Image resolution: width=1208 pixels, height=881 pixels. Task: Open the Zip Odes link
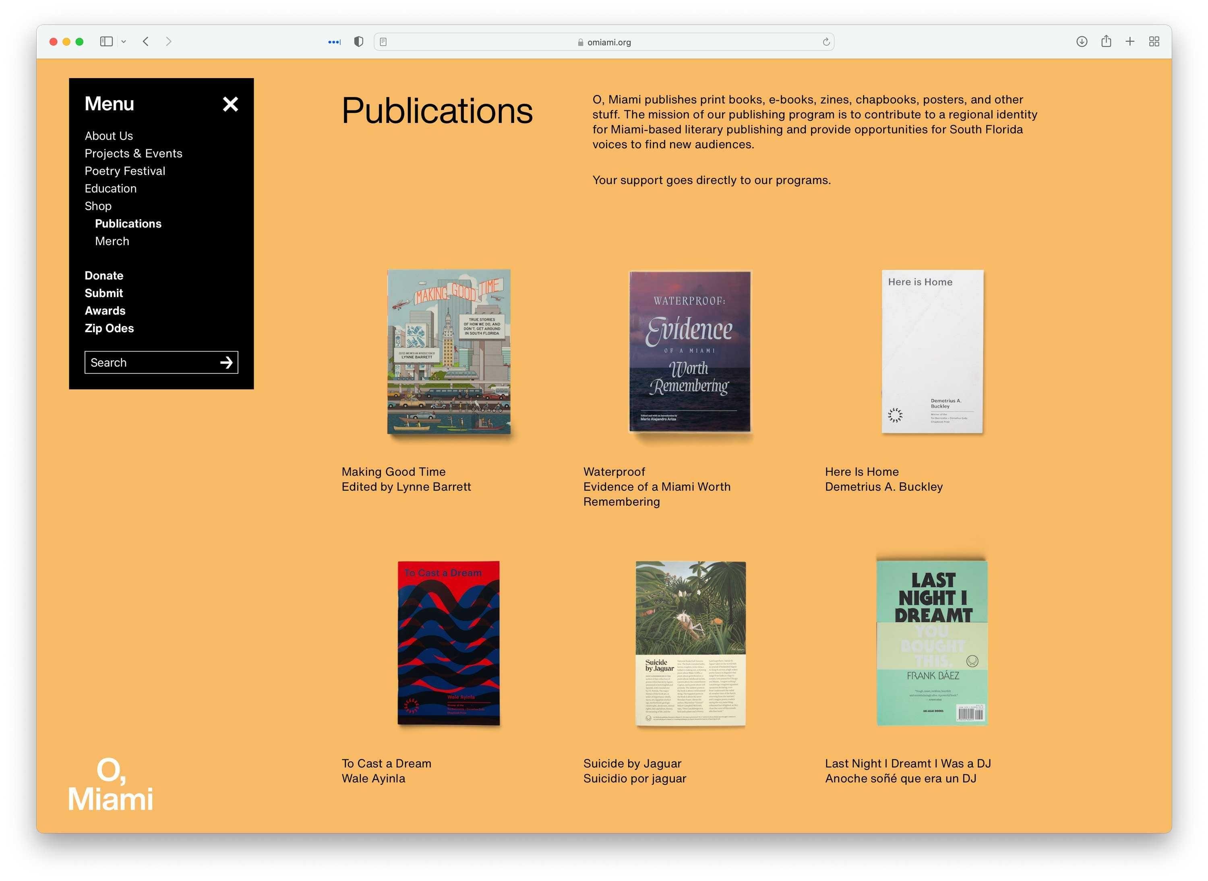pyautogui.click(x=110, y=329)
